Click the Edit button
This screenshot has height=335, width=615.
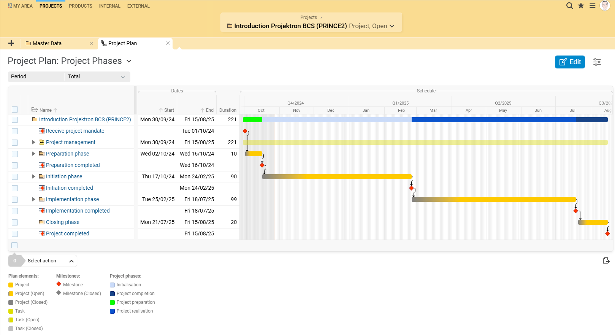[x=570, y=62]
